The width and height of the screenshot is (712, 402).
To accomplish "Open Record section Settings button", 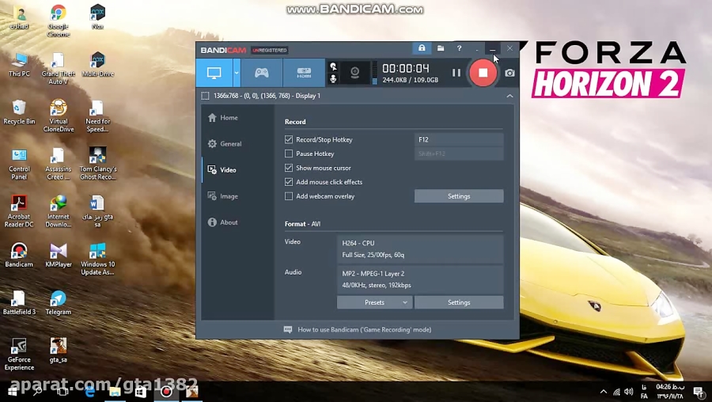I will click(x=459, y=196).
